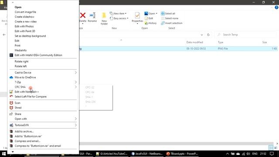
Task: Sort by the Type column header
Action: tap(221, 42)
